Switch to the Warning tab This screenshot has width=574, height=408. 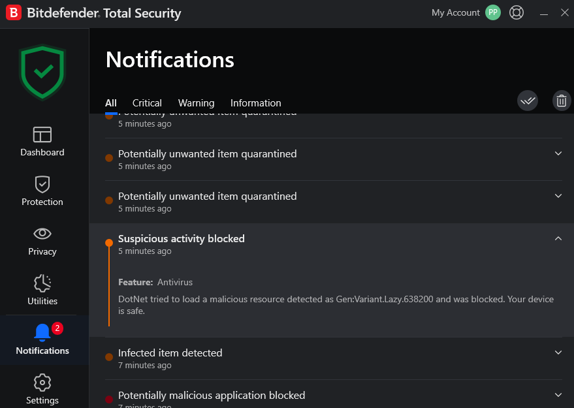click(196, 103)
